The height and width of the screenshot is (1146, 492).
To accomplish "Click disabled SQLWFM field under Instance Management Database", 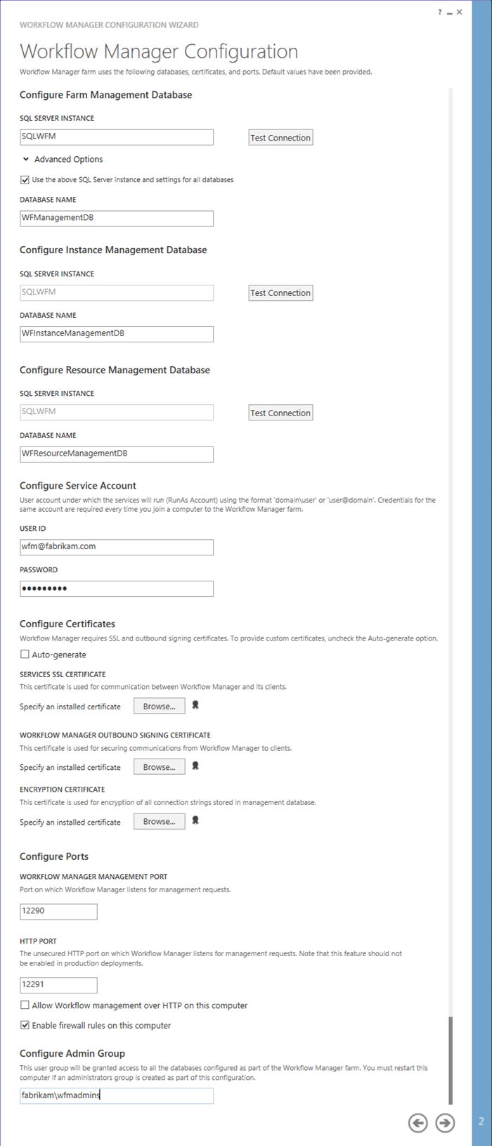I will pyautogui.click(x=117, y=292).
